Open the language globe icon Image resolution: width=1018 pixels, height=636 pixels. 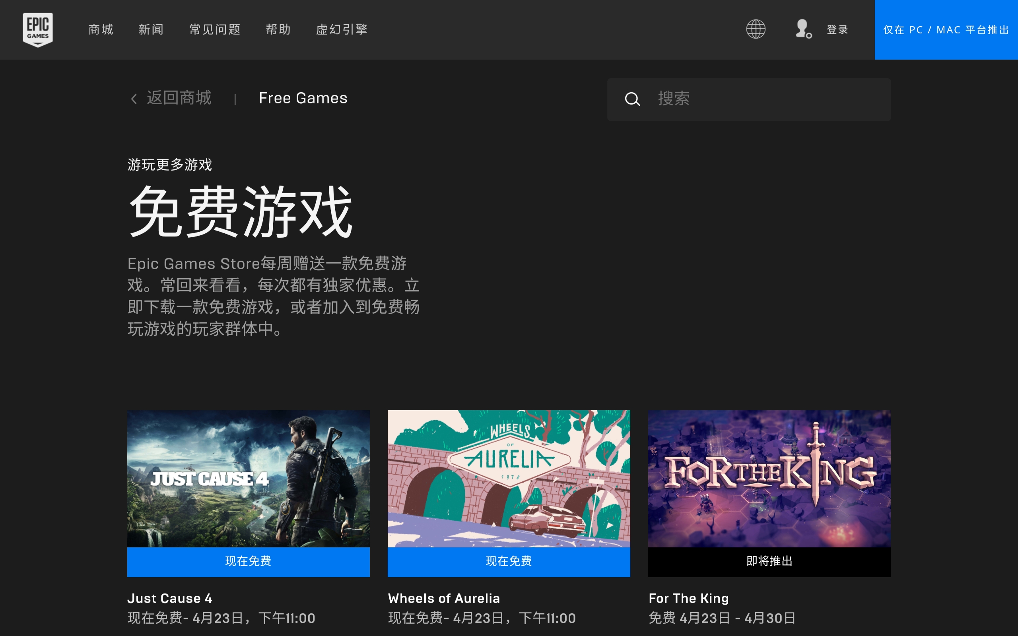(756, 29)
